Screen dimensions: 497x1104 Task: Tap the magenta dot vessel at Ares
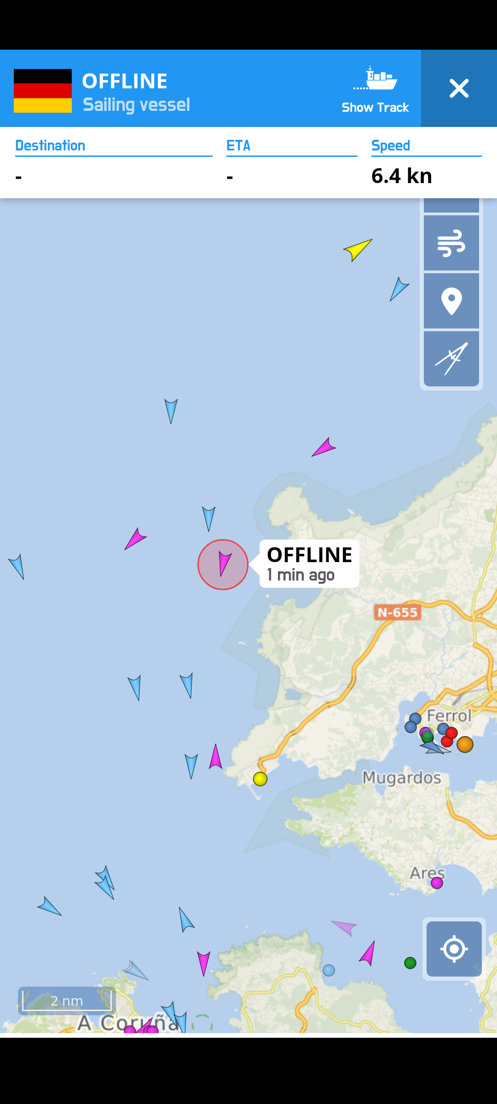tap(437, 883)
